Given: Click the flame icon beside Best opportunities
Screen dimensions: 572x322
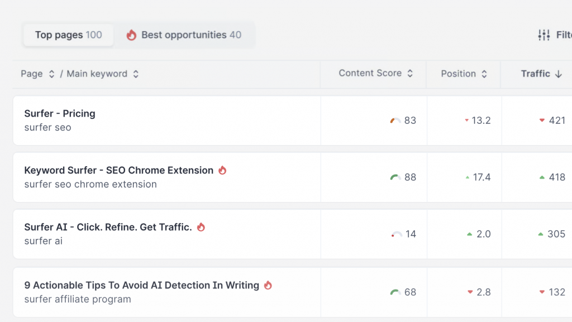Looking at the screenshot, I should [x=131, y=35].
